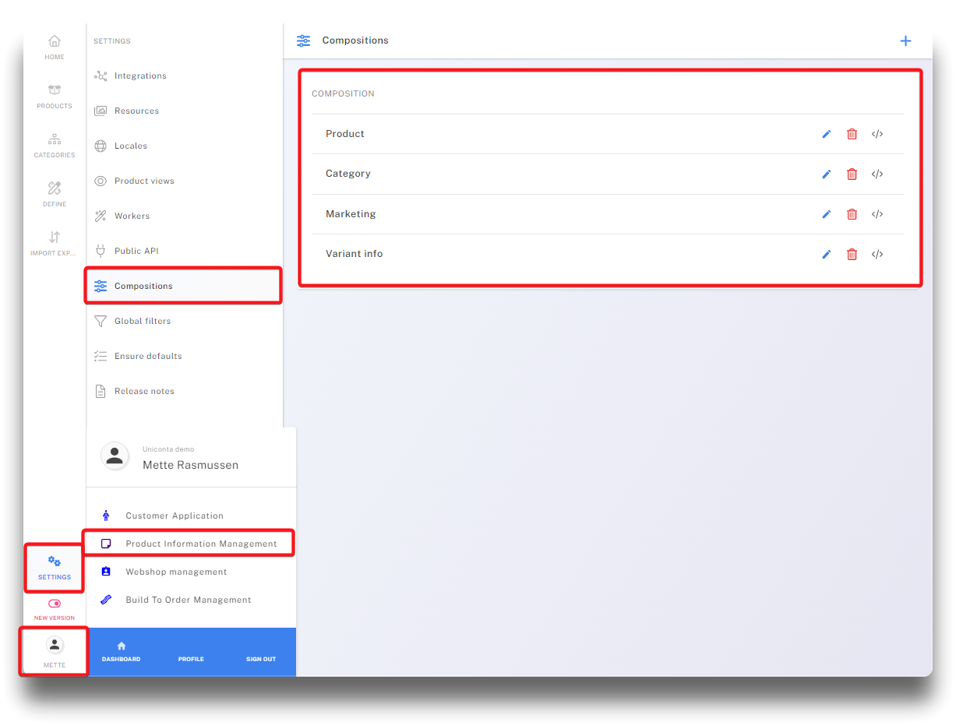This screenshot has width=956, height=725.
Task: Toggle the New Version switch
Action: 55,604
